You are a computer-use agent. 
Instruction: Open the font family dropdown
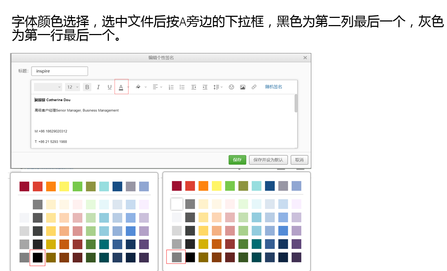[48, 87]
